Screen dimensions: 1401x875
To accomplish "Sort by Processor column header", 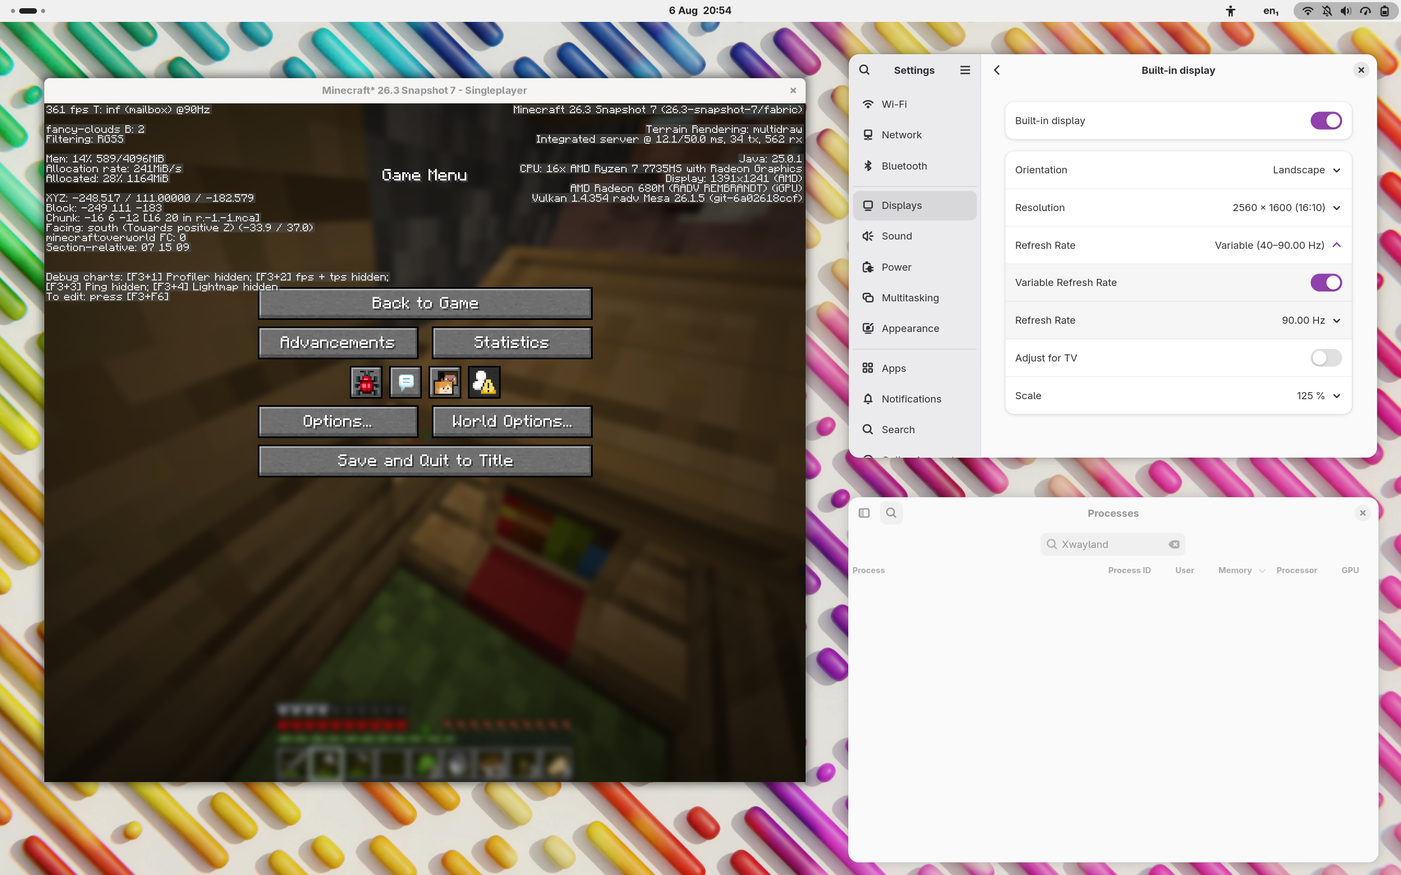I will click(1297, 570).
